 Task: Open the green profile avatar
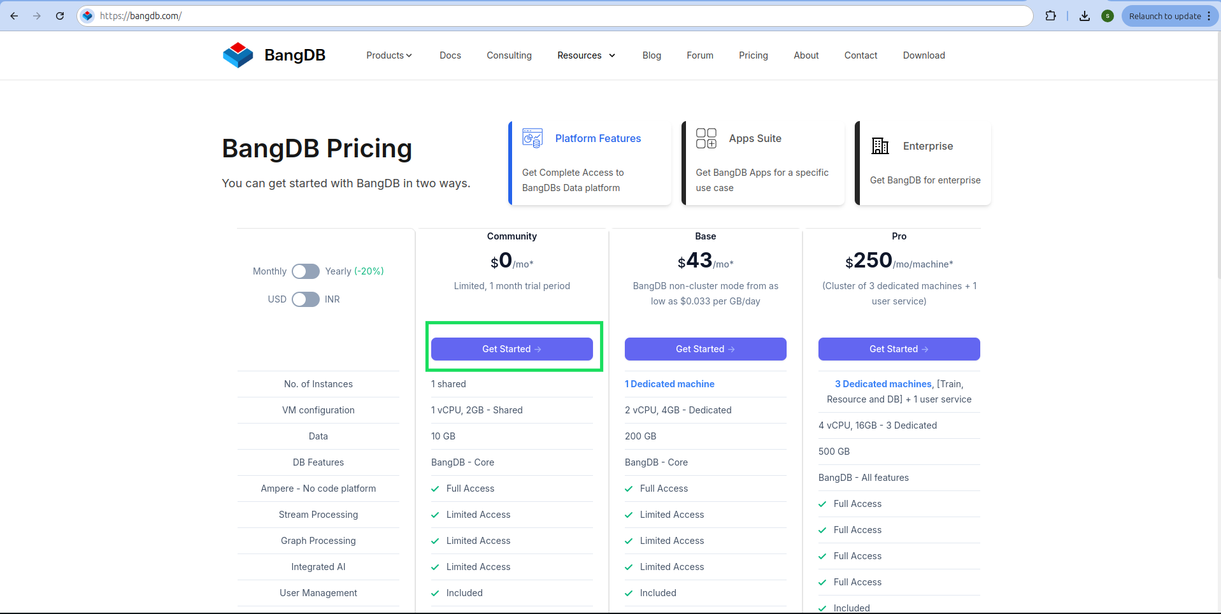tap(1108, 16)
